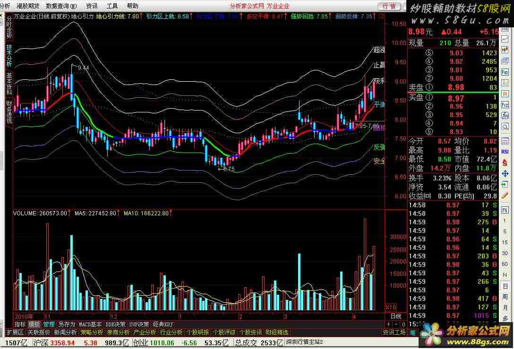Click the magnifier search icon in right toolbar
This screenshot has width=514, height=349.
(x=505, y=127)
